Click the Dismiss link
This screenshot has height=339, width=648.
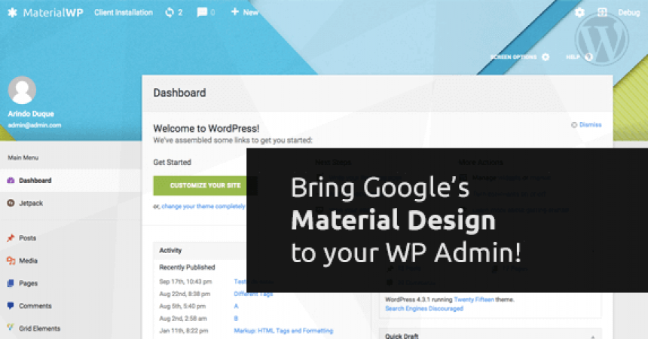click(590, 125)
